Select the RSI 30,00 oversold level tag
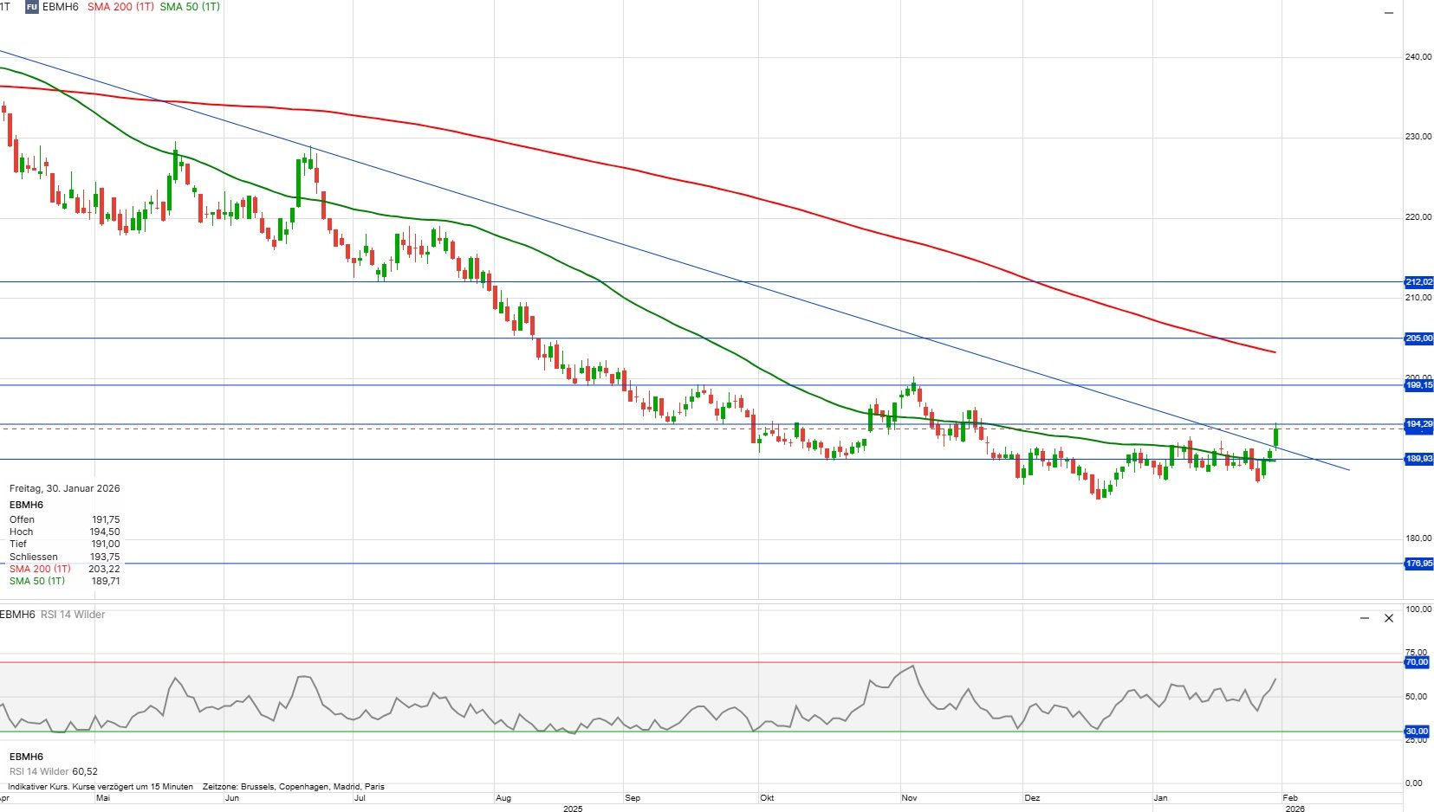This screenshot has width=1434, height=812. pos(1417,731)
